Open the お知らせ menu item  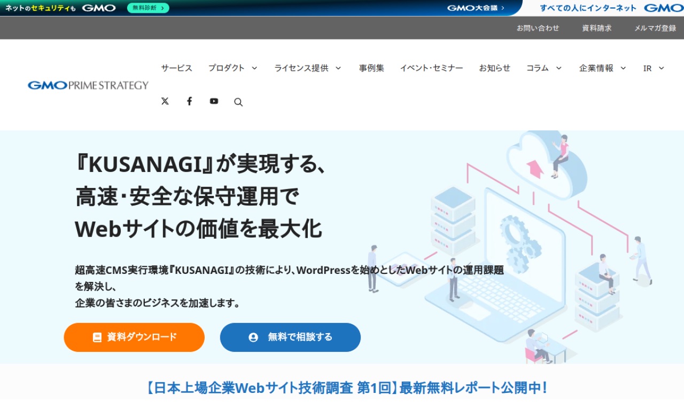point(494,68)
